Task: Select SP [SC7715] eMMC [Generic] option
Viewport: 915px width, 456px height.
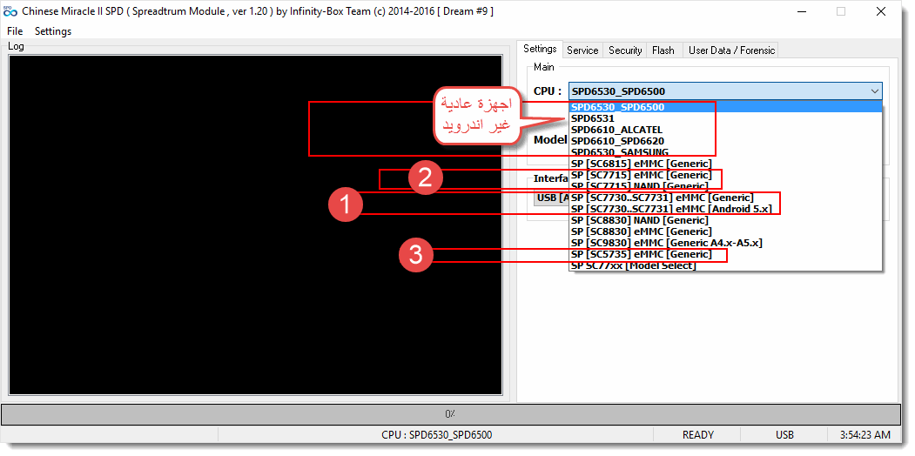Action: tap(725, 175)
